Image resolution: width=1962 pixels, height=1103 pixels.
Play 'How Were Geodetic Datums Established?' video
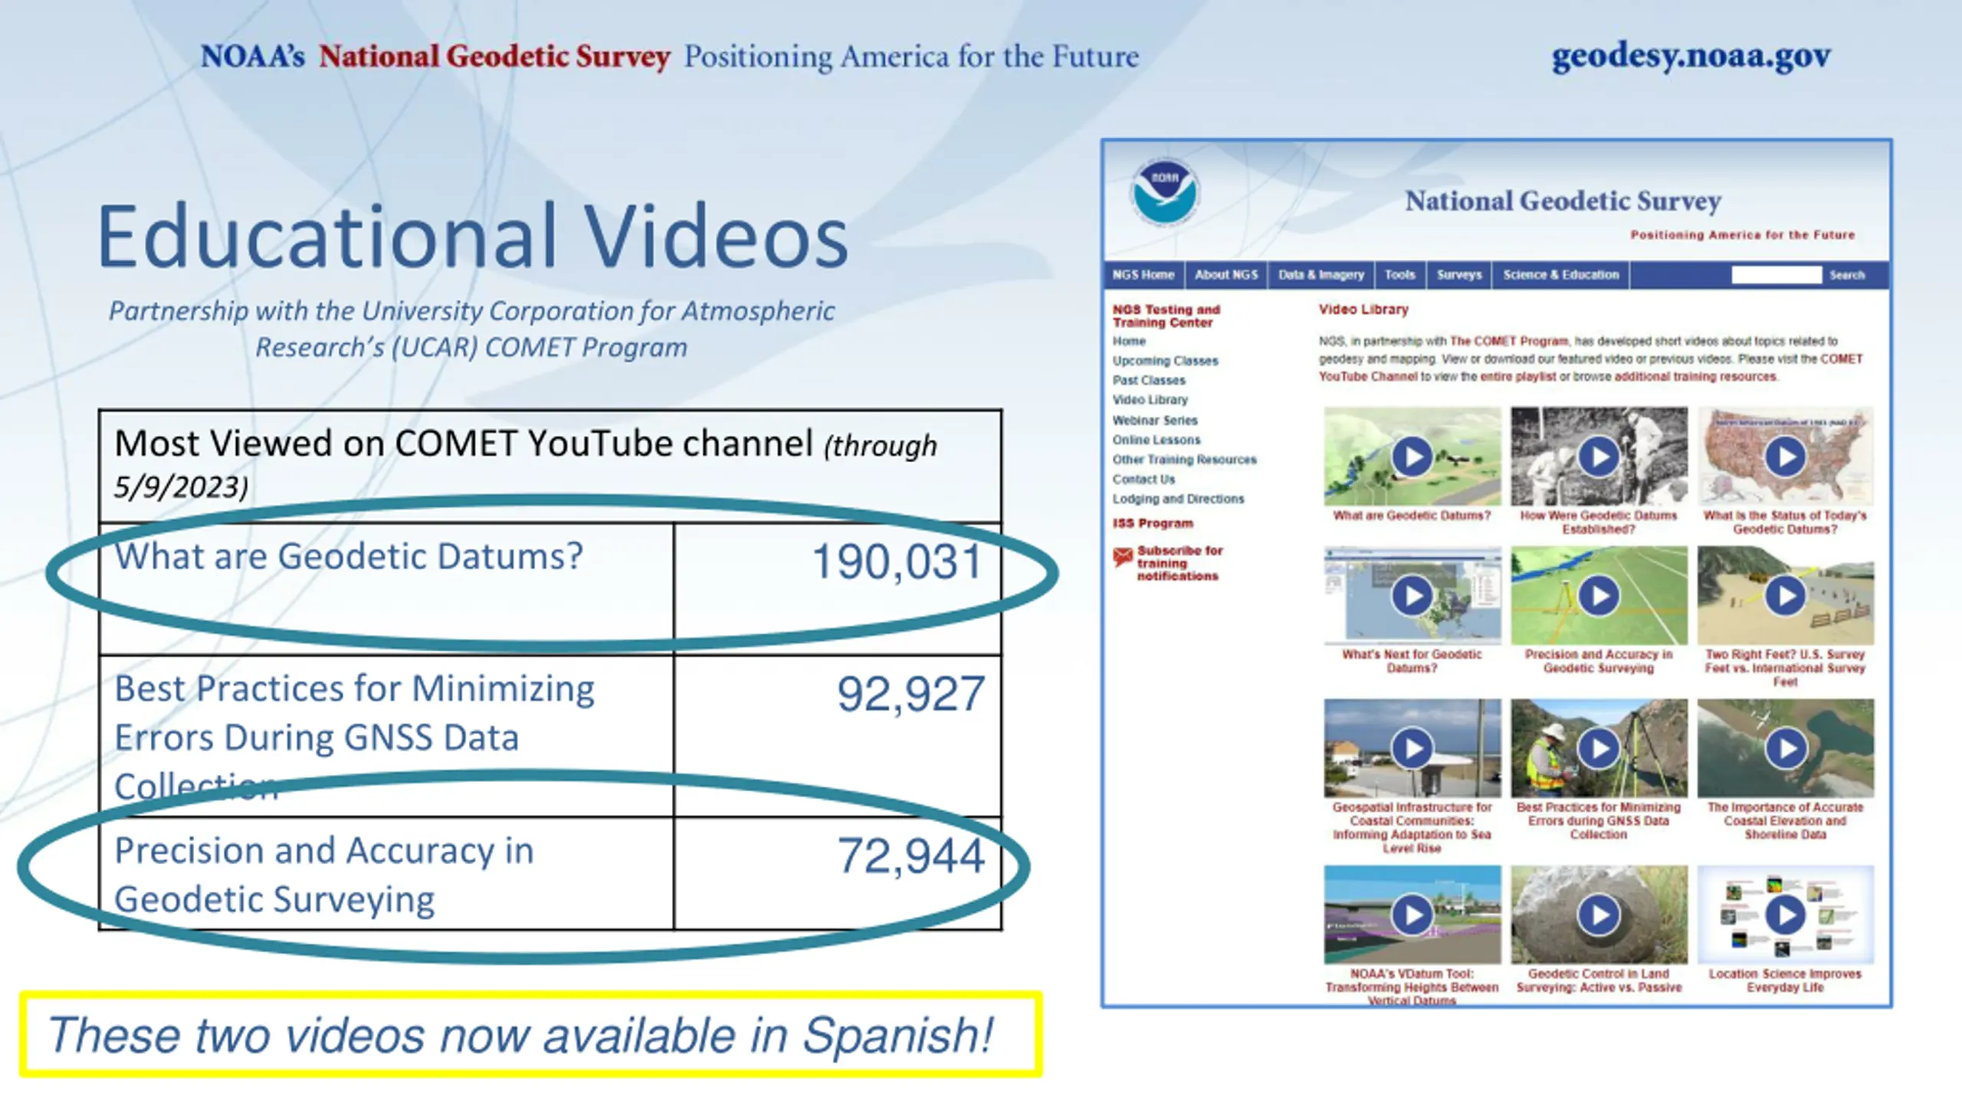point(1599,457)
